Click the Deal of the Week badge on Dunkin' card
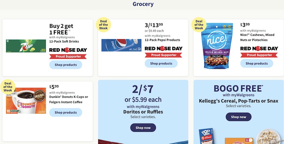 pyautogui.click(x=8, y=87)
